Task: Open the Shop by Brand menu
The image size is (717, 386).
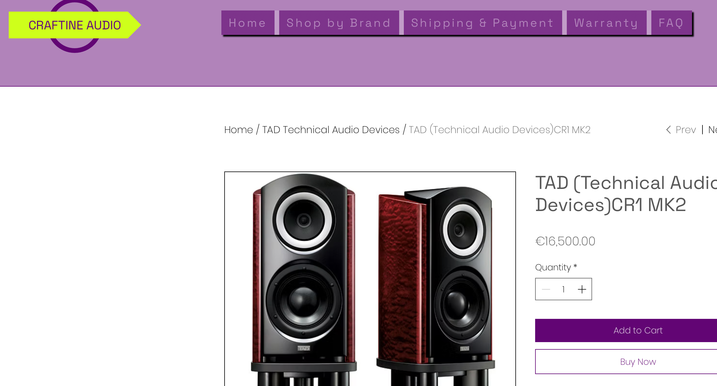Action: 339,23
